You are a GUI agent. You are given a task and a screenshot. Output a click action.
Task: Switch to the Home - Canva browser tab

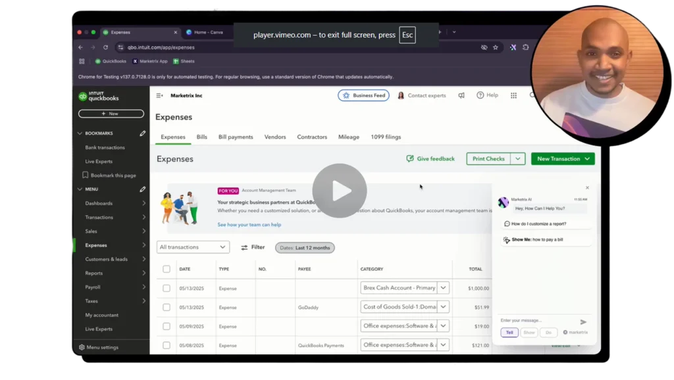click(205, 32)
